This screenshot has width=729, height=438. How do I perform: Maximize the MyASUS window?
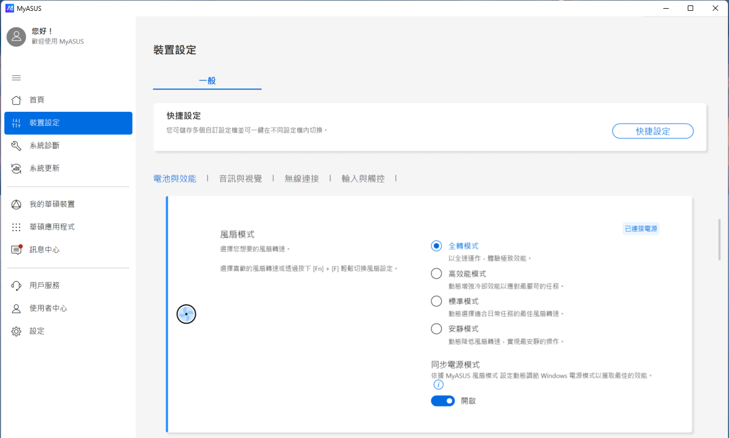[690, 8]
